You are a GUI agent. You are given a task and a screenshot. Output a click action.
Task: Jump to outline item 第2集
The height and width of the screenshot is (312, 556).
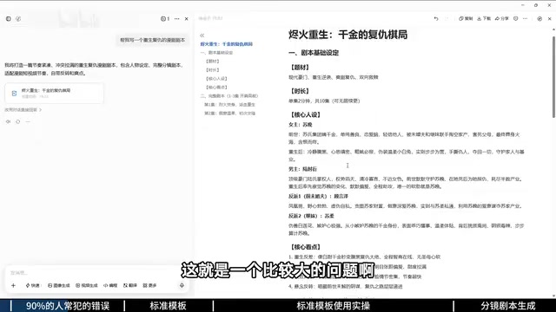229,114
